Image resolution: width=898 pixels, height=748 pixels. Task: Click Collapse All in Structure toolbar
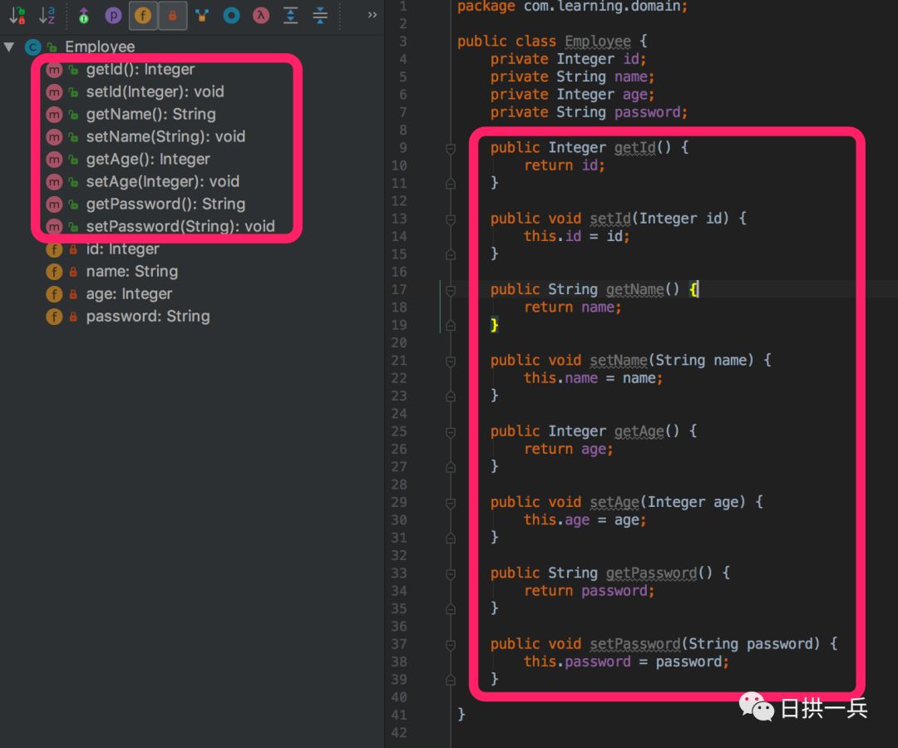(320, 16)
